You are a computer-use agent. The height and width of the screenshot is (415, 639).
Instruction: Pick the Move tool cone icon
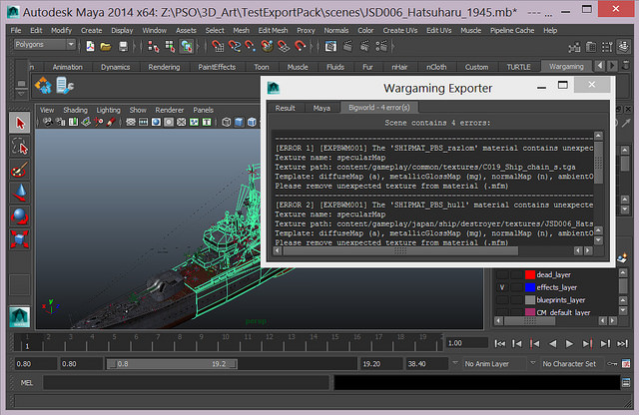(19, 193)
